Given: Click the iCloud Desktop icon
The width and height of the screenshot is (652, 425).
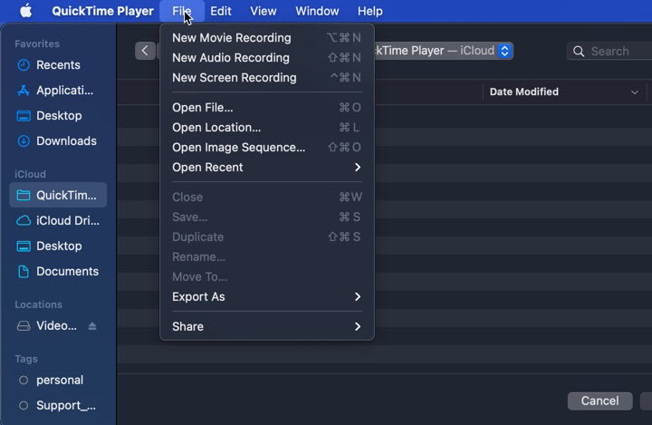Looking at the screenshot, I should click(x=24, y=246).
